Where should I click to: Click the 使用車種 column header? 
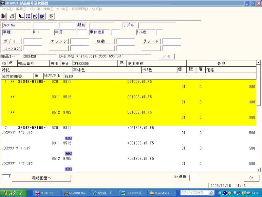(157, 63)
